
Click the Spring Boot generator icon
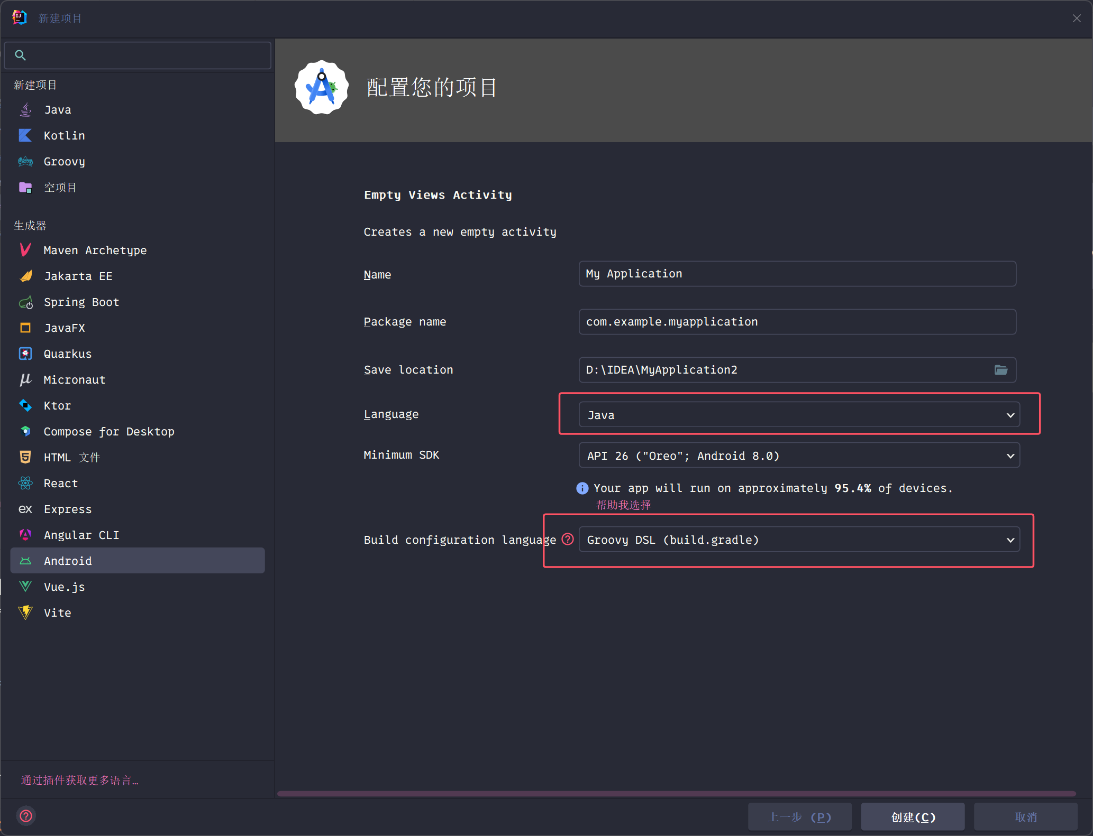pos(25,302)
